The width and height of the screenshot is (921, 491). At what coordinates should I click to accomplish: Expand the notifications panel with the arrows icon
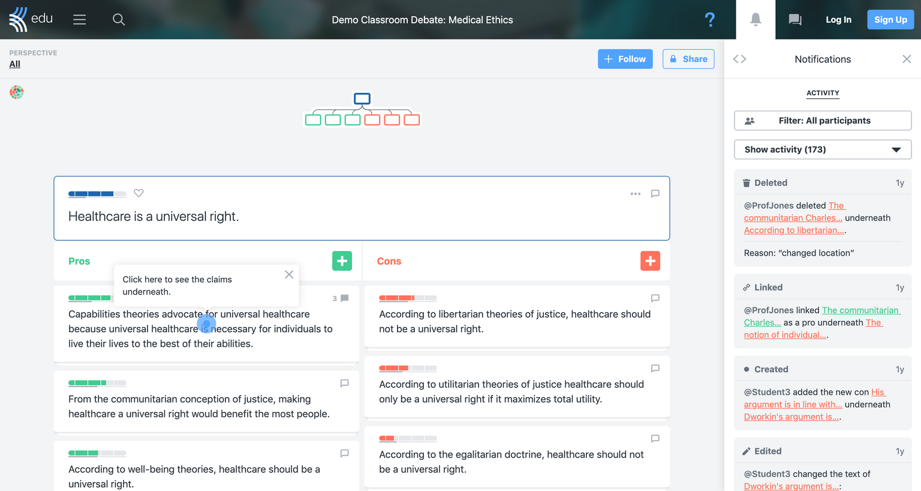[x=739, y=59]
